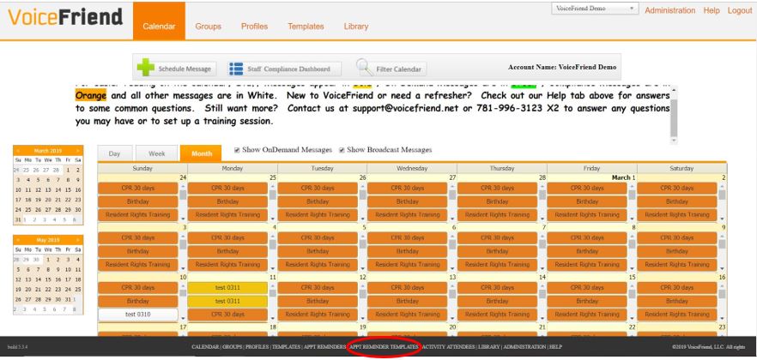Screen dimensions: 757x360
Task: Click down arrow in Sunday 10 cell scrollbar
Action: pos(183,318)
